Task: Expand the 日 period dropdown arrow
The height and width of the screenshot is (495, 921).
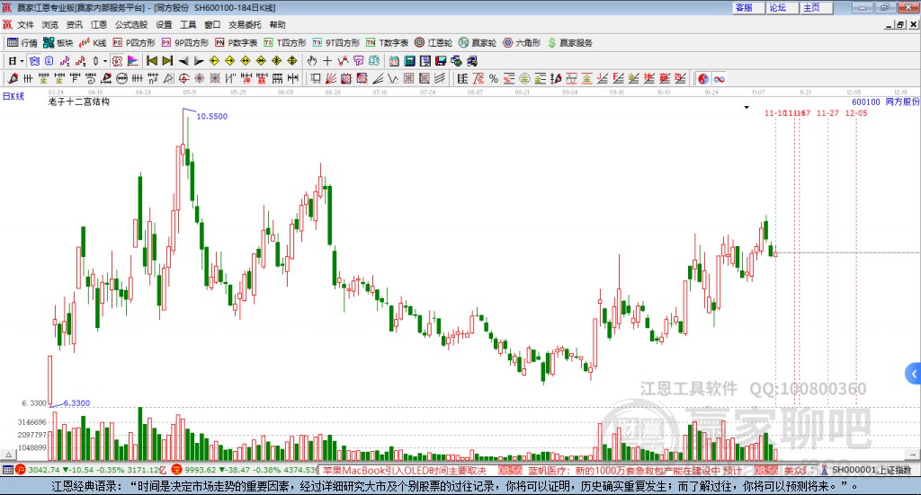Action: tap(22, 61)
